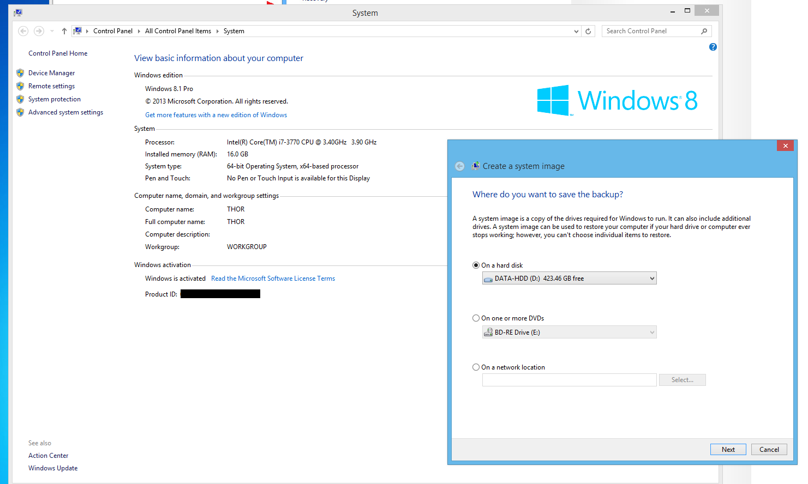Click the wizard back arrow button

click(460, 166)
